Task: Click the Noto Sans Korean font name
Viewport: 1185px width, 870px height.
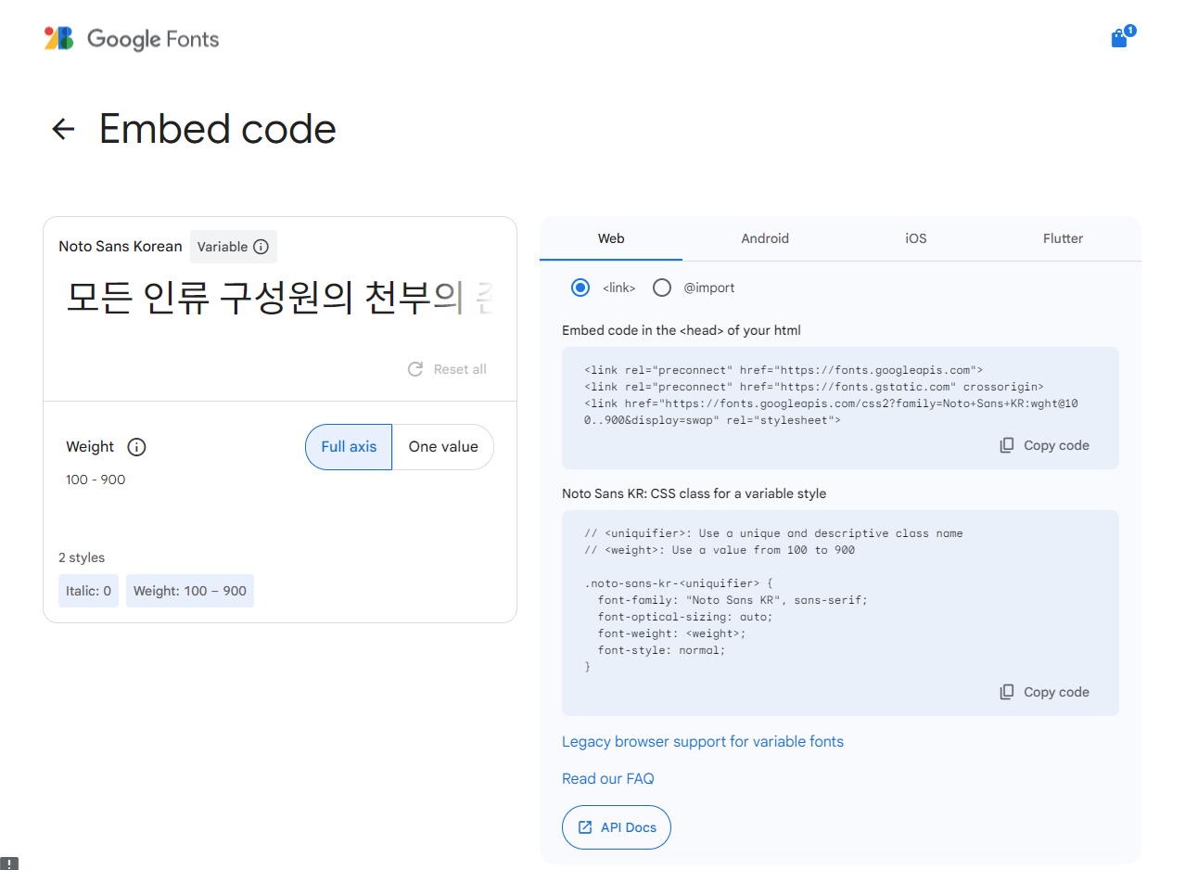Action: coord(121,247)
